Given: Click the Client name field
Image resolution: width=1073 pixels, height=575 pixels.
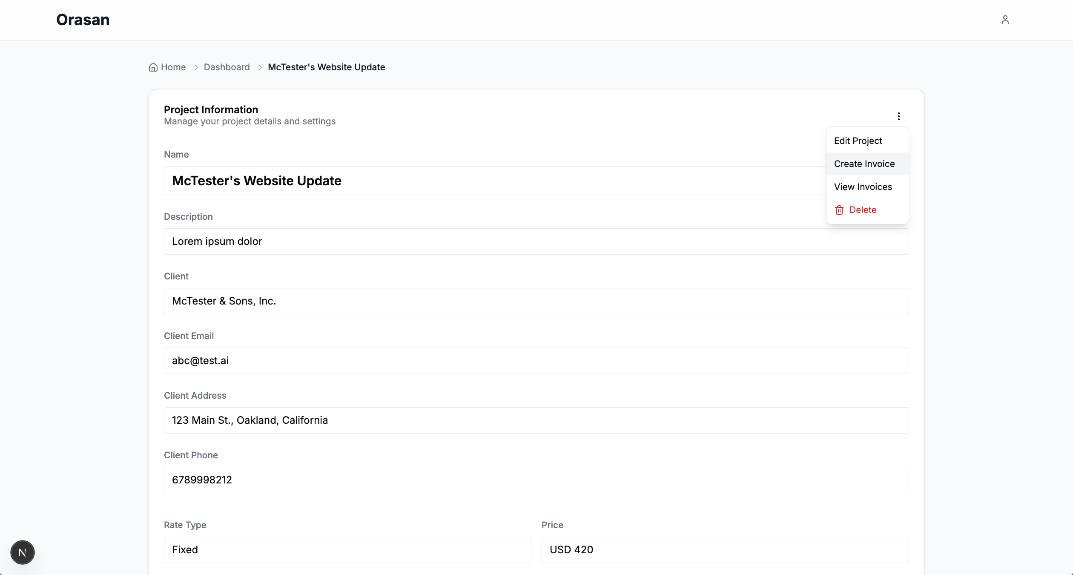Looking at the screenshot, I should (536, 301).
